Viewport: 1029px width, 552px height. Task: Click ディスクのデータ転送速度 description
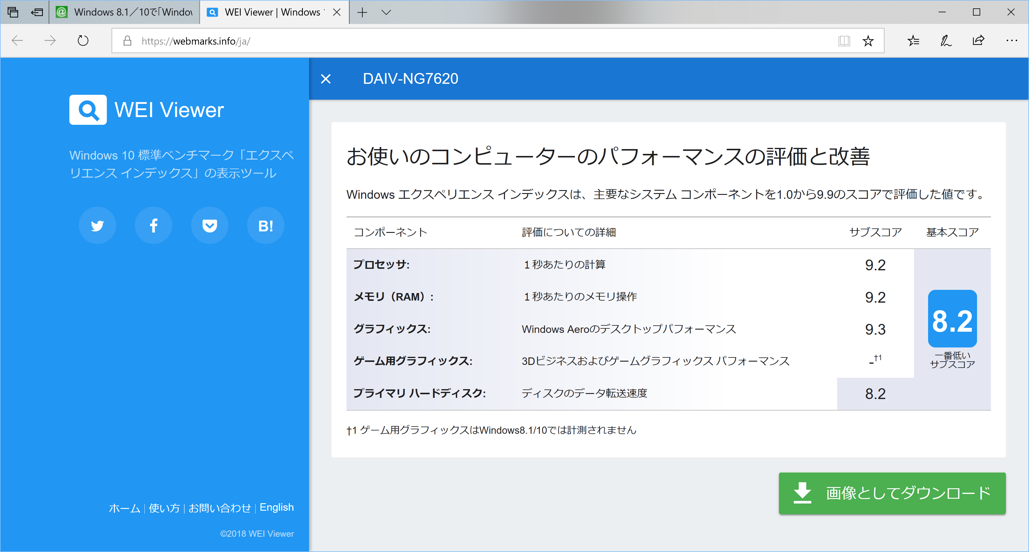pyautogui.click(x=584, y=393)
